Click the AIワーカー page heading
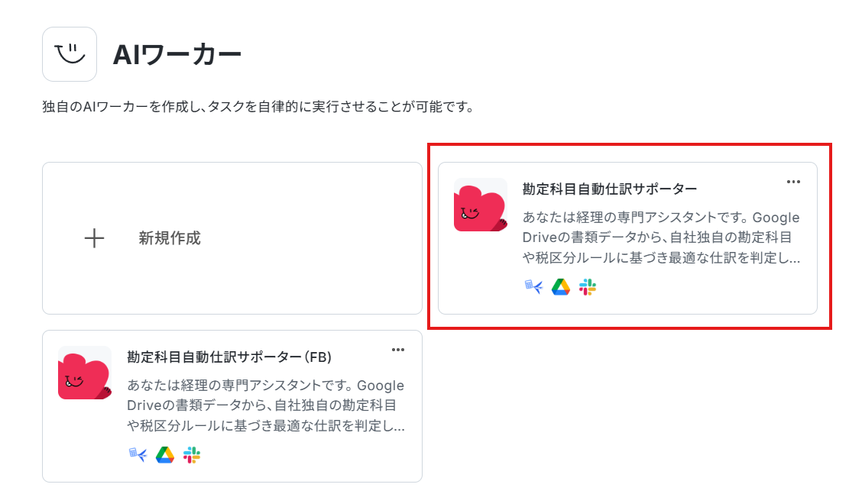 (x=177, y=55)
